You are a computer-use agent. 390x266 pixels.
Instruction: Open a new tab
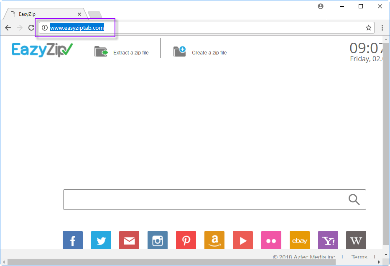coord(95,15)
